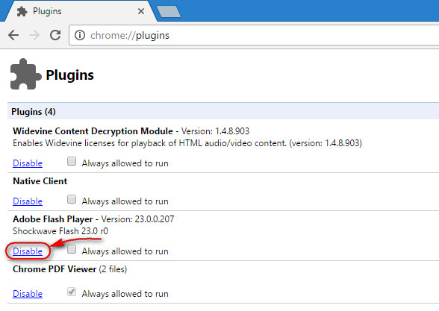This screenshot has height=311, width=439.
Task: Open a new tab button
Action: coord(169,12)
